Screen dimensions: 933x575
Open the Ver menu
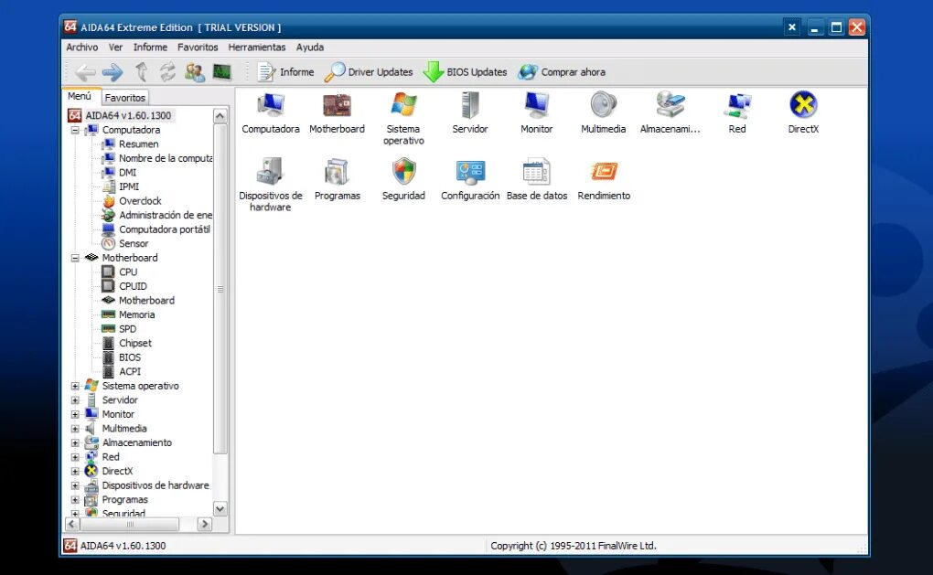point(115,47)
